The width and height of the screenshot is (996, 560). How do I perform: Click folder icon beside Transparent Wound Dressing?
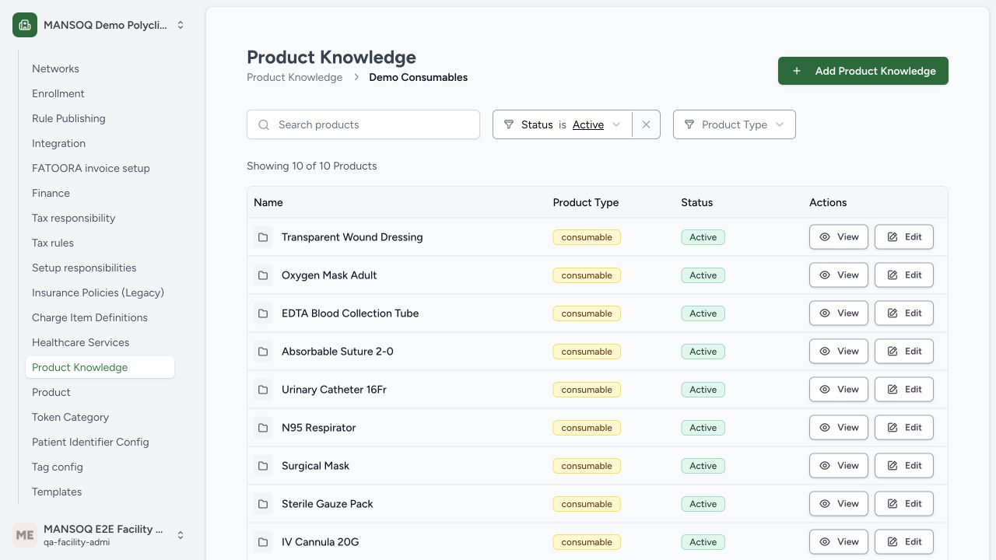tap(263, 237)
